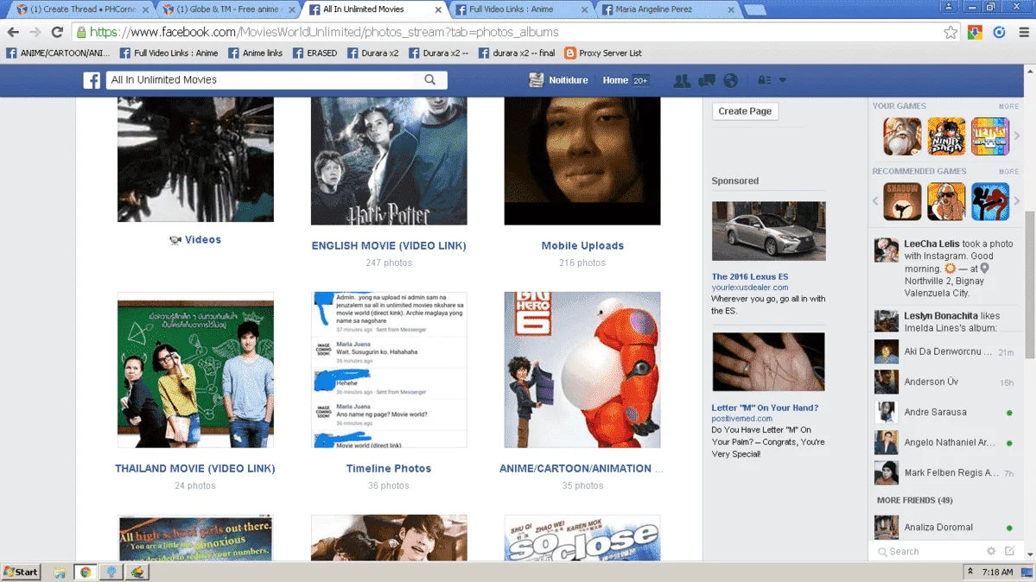The height and width of the screenshot is (582, 1036).
Task: Open Proxy Server List bookmark
Action: tap(603, 53)
